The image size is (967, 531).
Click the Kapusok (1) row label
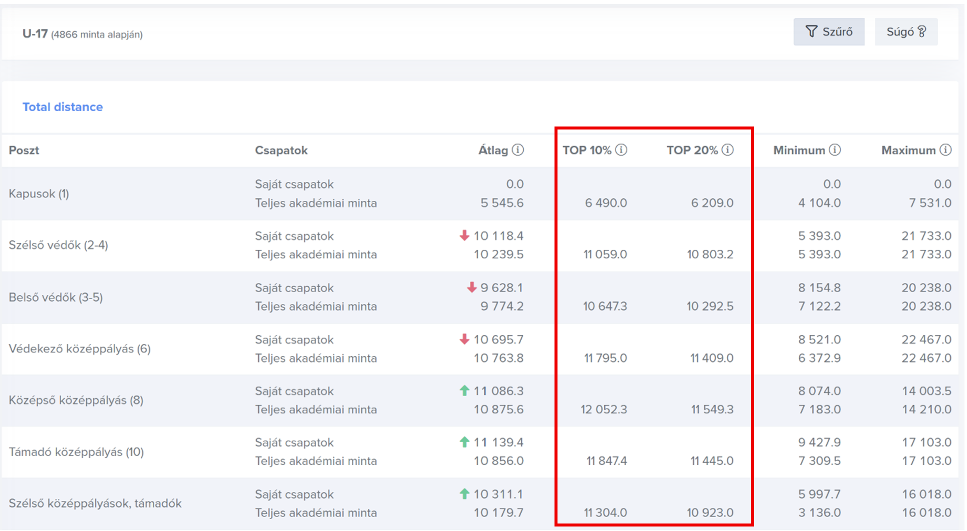pos(39,193)
